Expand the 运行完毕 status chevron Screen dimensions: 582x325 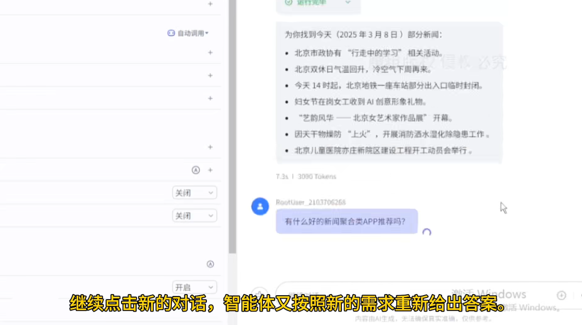pyautogui.click(x=348, y=2)
